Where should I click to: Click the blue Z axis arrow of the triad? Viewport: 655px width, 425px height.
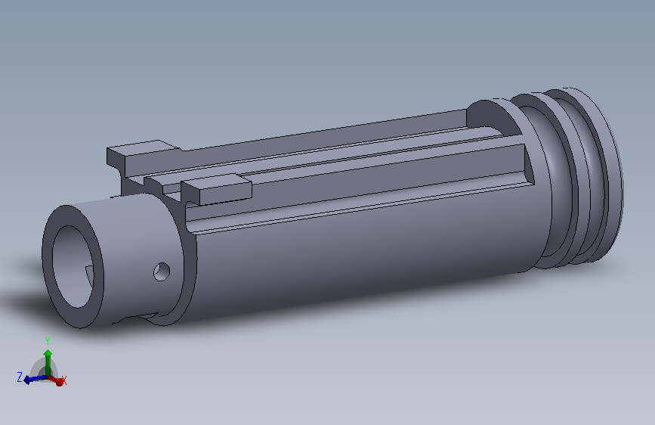(x=35, y=379)
